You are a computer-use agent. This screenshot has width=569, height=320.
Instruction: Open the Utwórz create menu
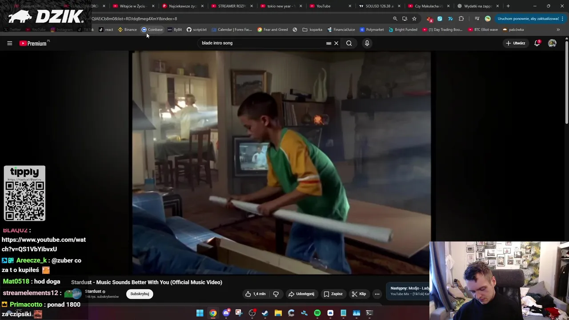tap(516, 43)
